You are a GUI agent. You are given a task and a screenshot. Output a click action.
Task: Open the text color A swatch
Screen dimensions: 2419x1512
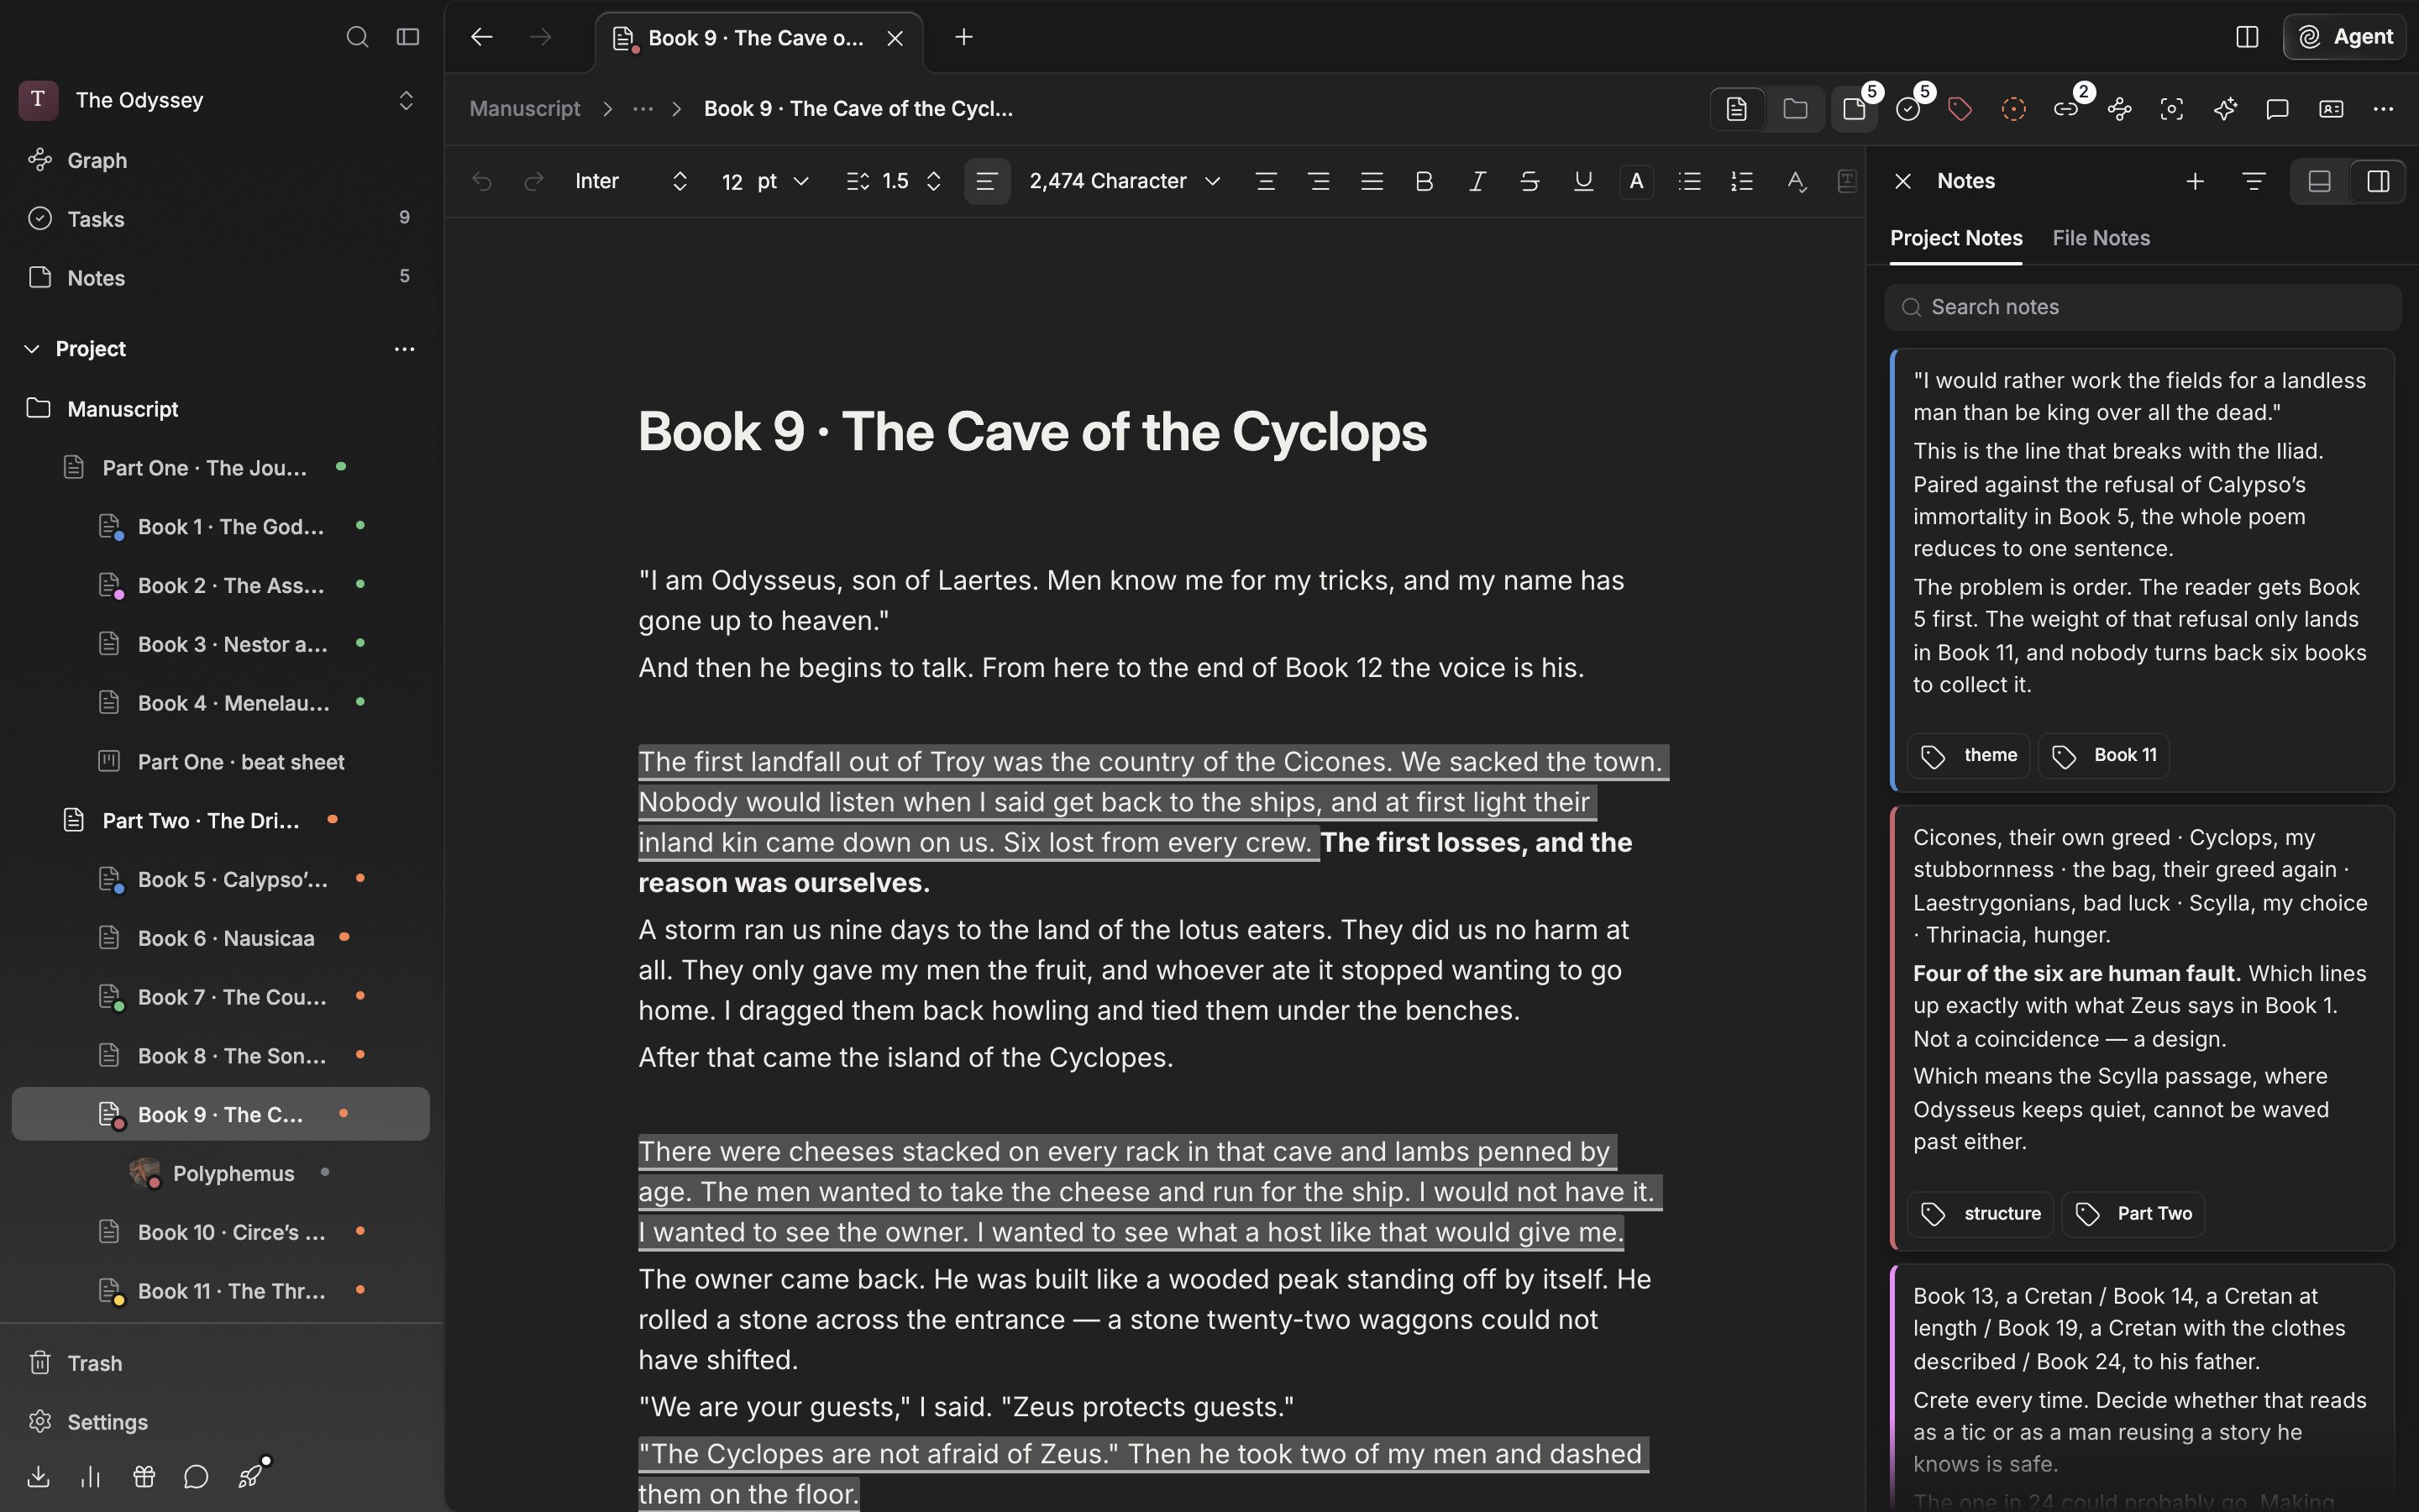pyautogui.click(x=1636, y=181)
